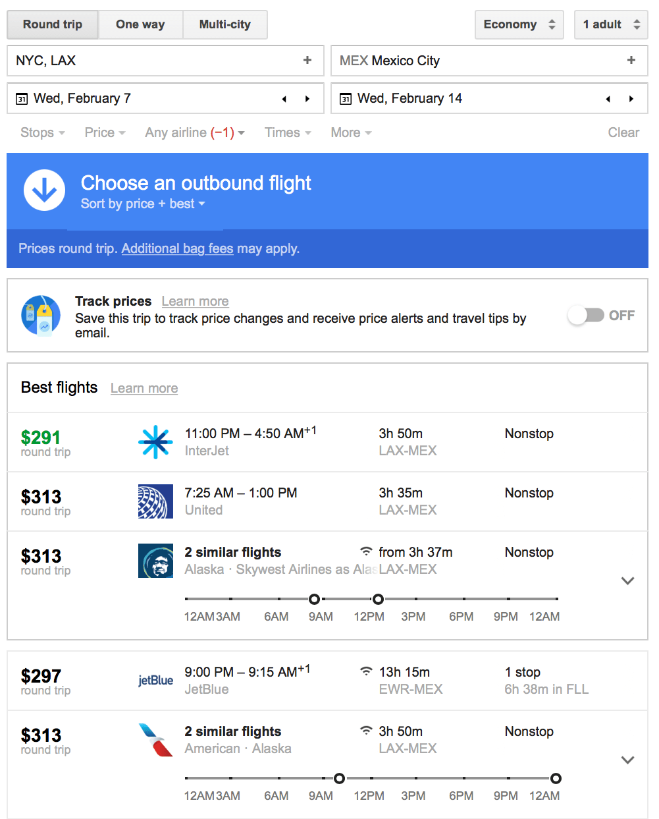
Task: Click the Wi-Fi icon on the JetBlue flight
Action: pos(366,671)
